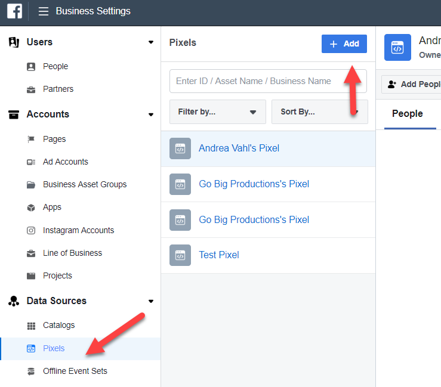Select Andrea Vahl's Pixel from the list

tap(239, 148)
